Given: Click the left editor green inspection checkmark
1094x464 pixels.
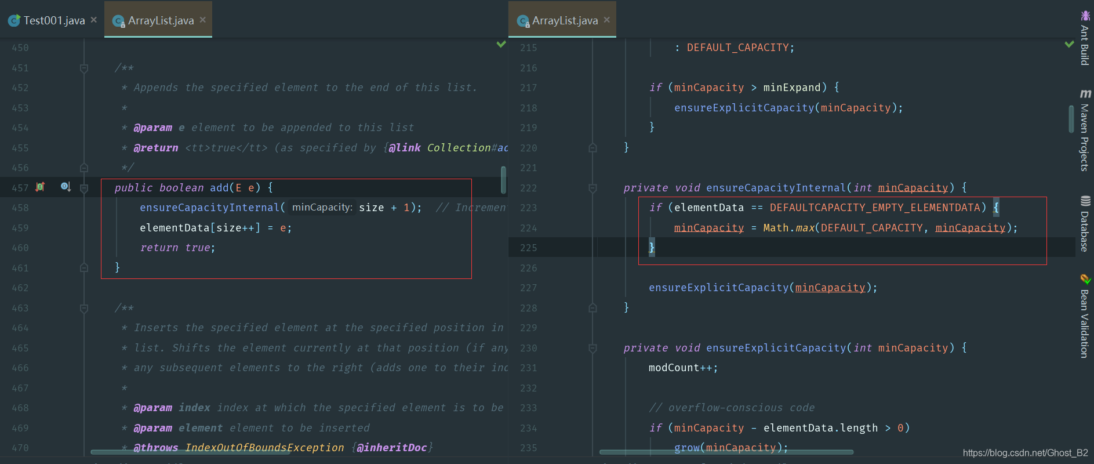Looking at the screenshot, I should coord(501,45).
